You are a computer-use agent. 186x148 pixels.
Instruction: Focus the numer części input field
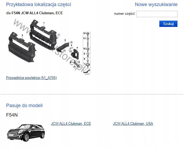click(157, 14)
